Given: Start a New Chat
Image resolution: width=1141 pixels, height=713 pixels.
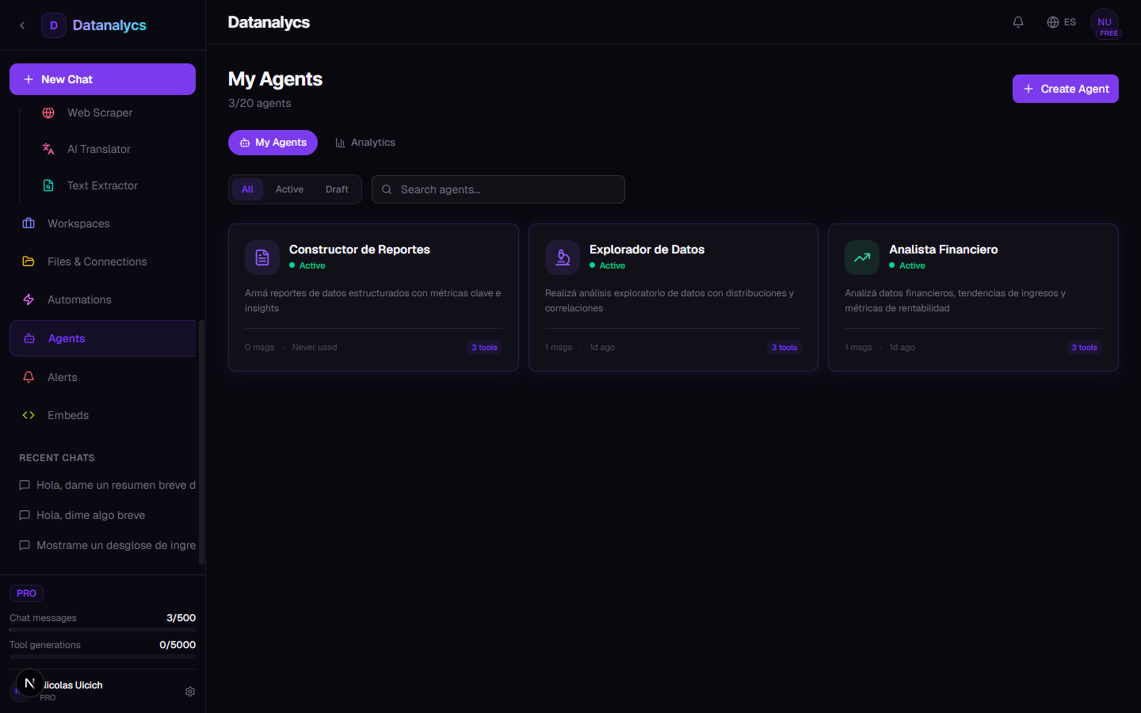Looking at the screenshot, I should click(x=102, y=79).
